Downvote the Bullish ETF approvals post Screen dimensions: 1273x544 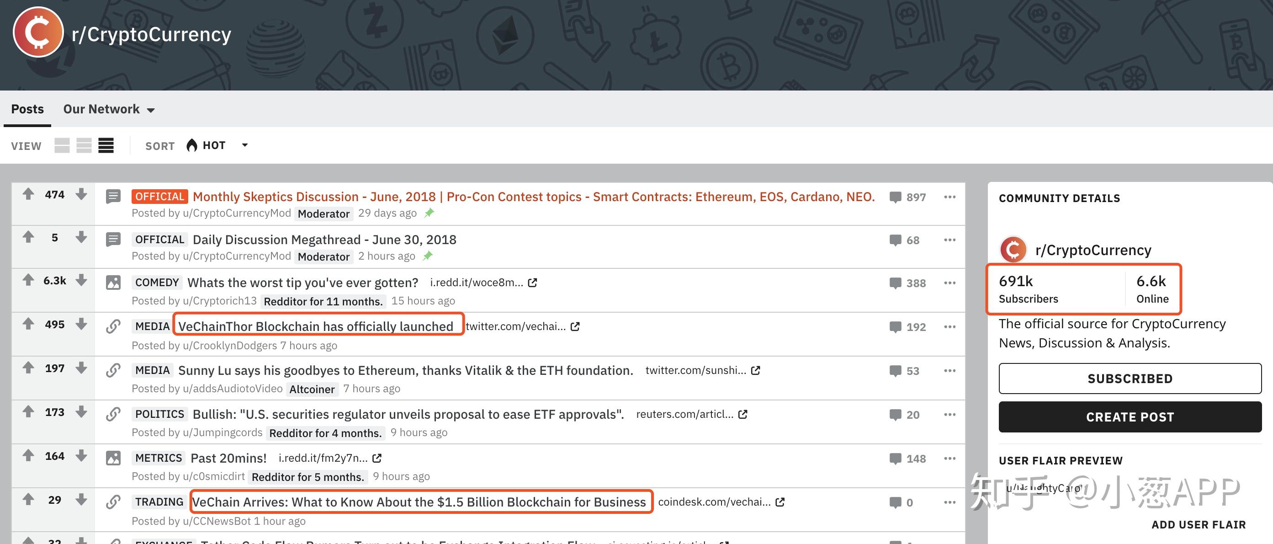point(81,411)
